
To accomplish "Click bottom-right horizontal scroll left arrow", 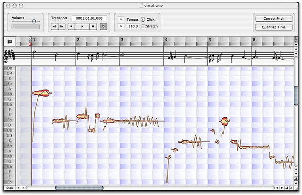I will (x=277, y=187).
